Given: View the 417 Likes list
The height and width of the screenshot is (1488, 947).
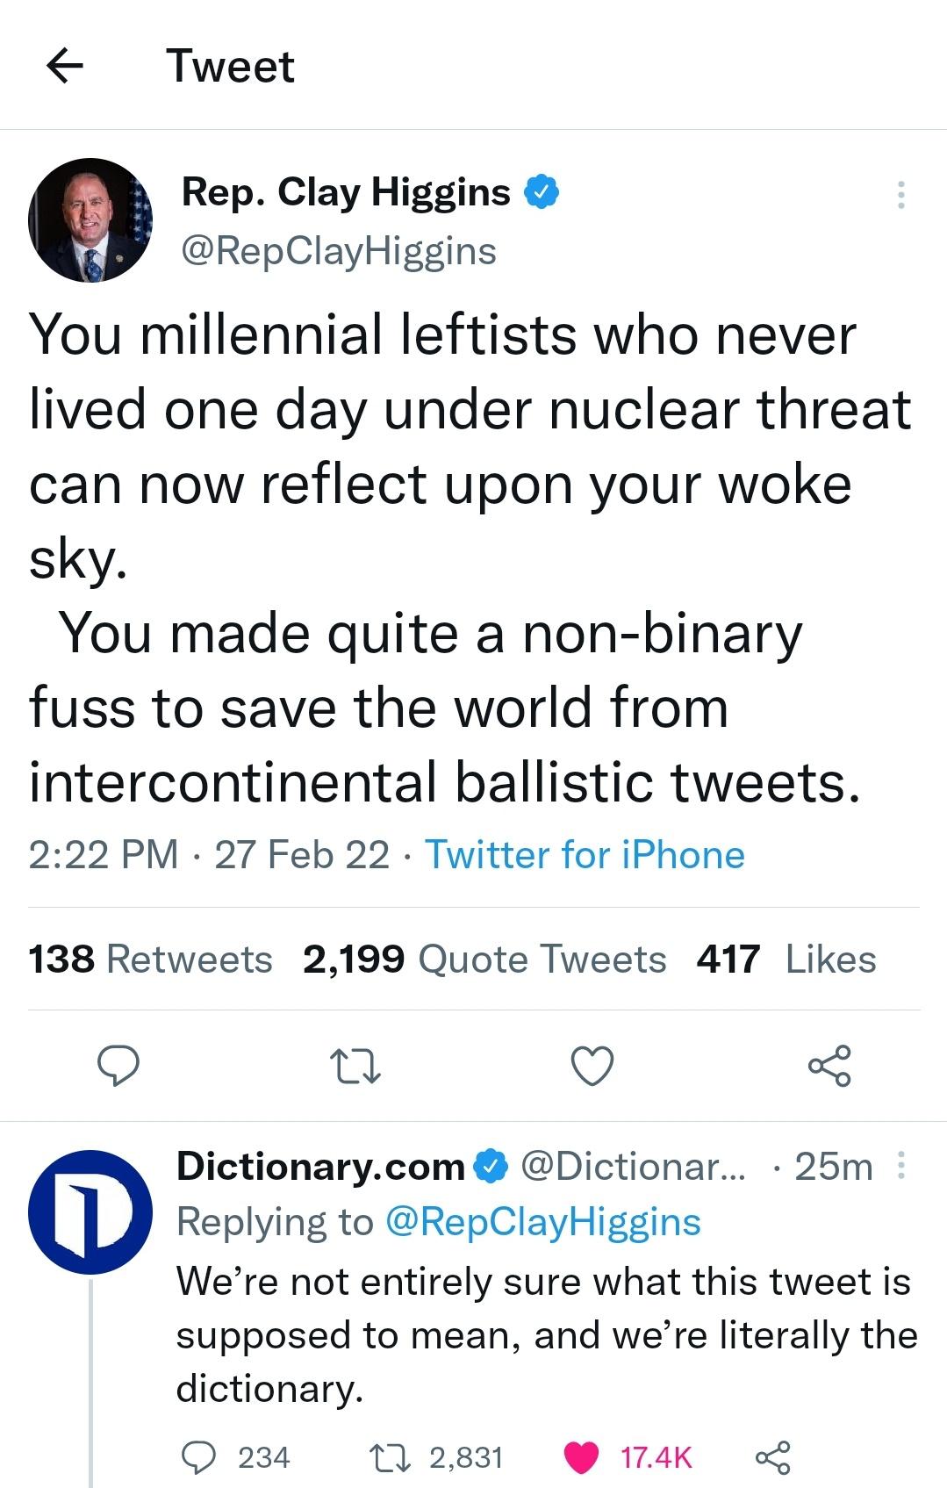Looking at the screenshot, I should 786,959.
